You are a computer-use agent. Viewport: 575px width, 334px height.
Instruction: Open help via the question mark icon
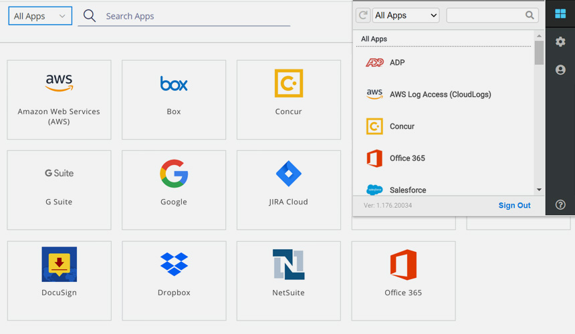pyautogui.click(x=560, y=204)
